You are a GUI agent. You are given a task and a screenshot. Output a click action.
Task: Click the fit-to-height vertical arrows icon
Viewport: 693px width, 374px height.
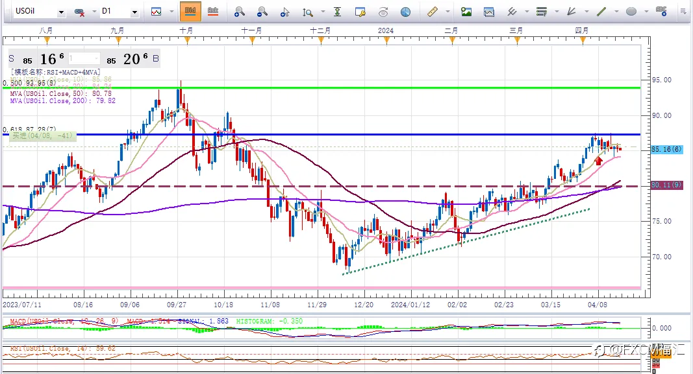pos(337,12)
